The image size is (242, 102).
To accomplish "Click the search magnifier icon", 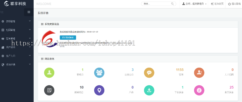I will point(172,4).
